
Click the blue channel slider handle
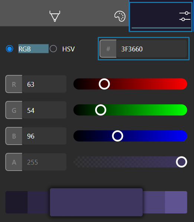117,136
